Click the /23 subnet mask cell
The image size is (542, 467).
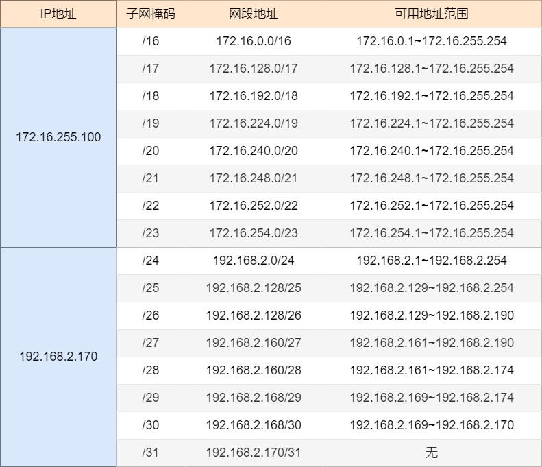click(151, 233)
